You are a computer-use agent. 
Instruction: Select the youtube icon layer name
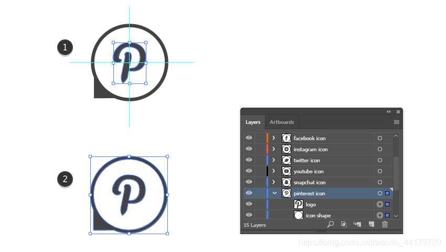pos(309,172)
